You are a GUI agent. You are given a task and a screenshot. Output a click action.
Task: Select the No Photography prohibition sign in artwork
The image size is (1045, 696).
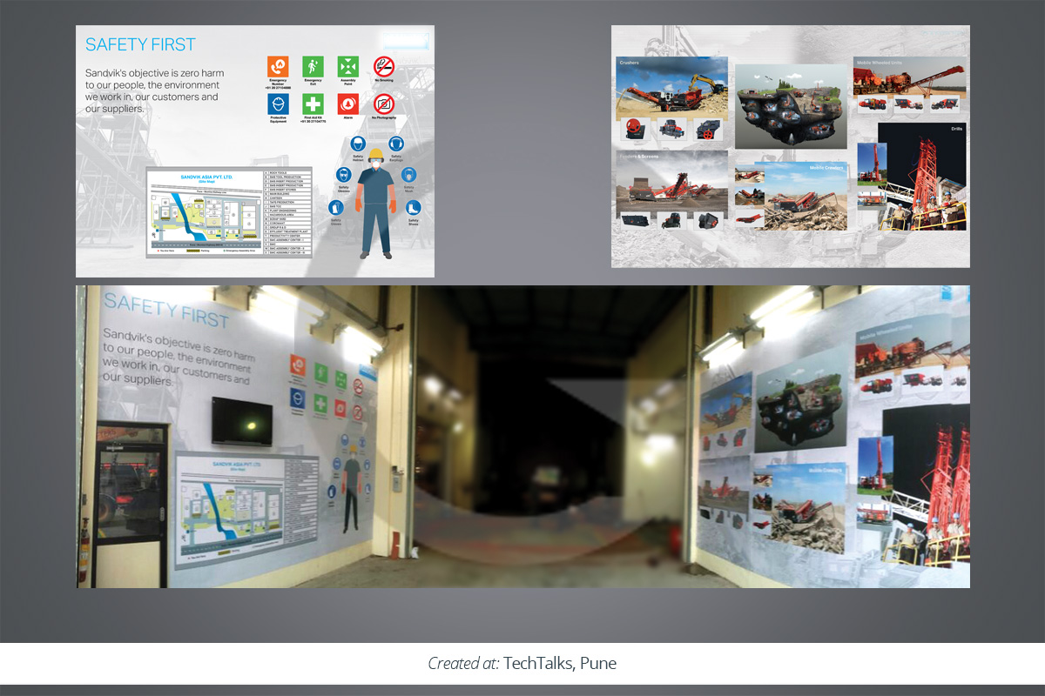(384, 104)
